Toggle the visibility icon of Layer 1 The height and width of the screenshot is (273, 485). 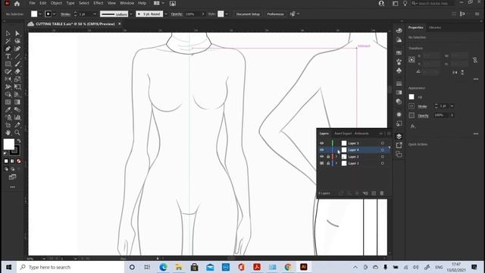[321, 163]
